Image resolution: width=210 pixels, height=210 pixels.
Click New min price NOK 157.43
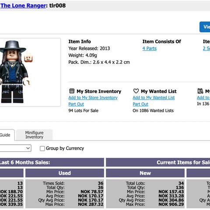[x=171, y=192]
